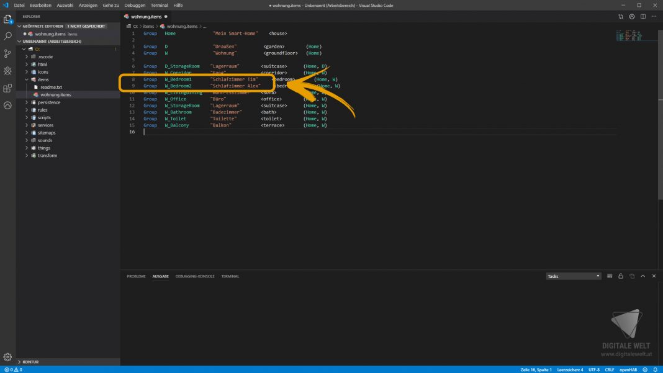The width and height of the screenshot is (663, 373).
Task: Open the Search view in activity bar
Action: click(7, 37)
